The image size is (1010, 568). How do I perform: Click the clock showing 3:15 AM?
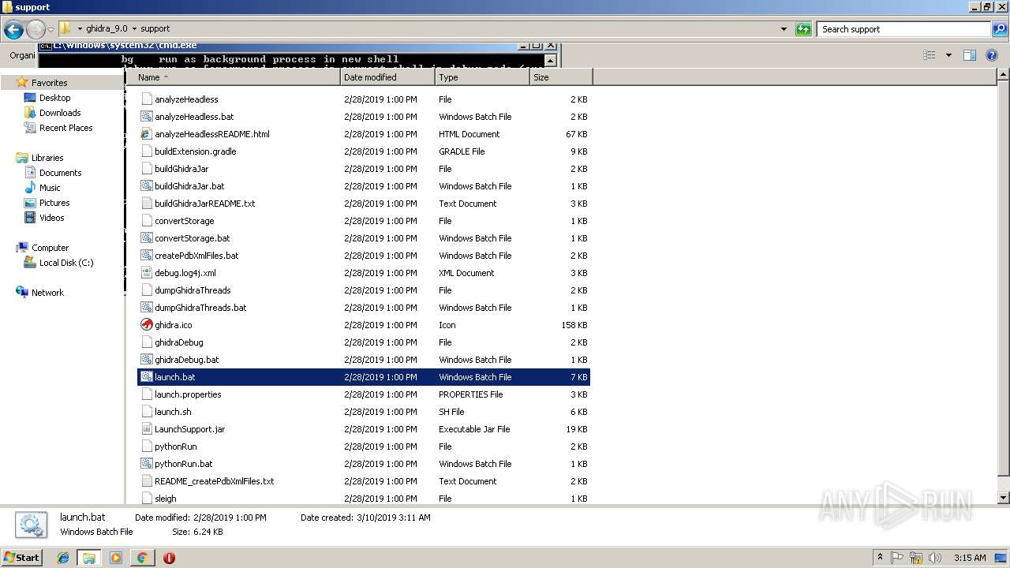click(x=969, y=558)
